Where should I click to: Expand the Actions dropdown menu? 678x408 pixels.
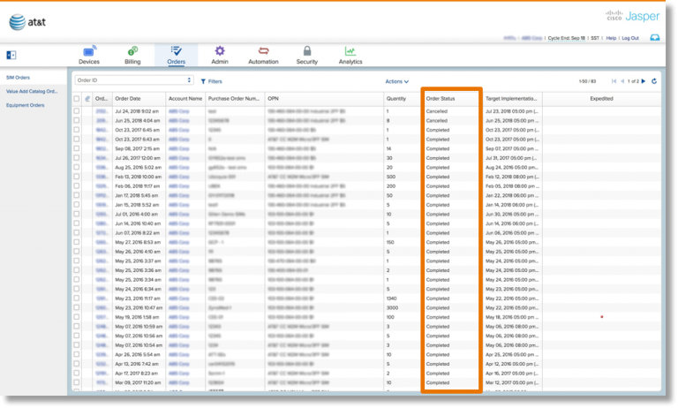[x=396, y=81]
